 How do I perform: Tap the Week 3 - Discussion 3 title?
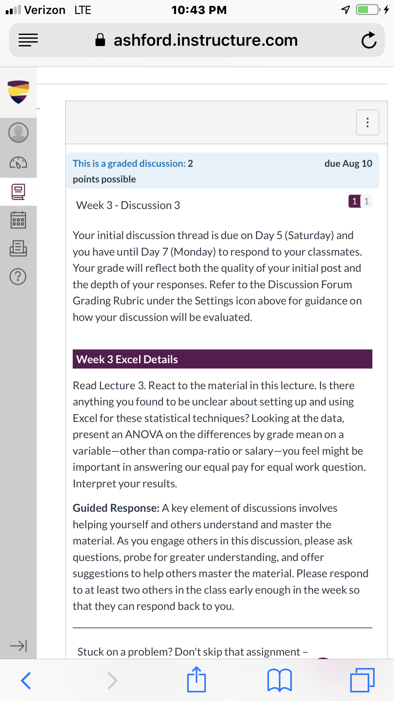tap(128, 205)
